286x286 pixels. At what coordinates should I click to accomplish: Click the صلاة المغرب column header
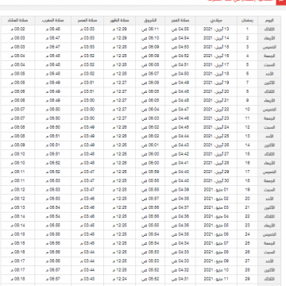53,21
